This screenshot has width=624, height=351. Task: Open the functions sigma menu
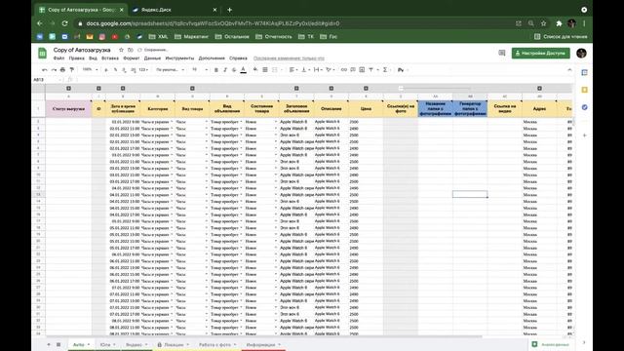coord(385,69)
